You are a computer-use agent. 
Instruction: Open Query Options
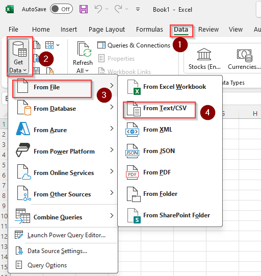63,265
